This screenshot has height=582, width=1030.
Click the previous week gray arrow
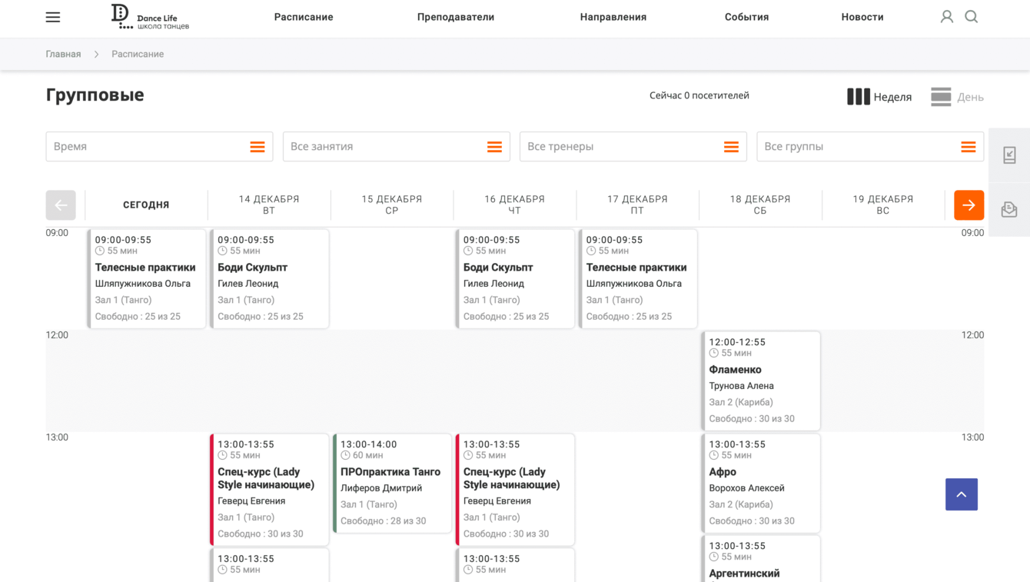61,205
